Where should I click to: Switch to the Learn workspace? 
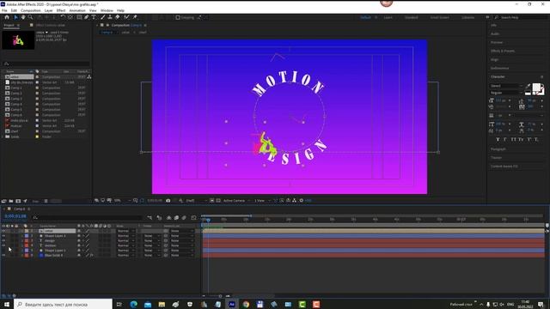(x=388, y=17)
